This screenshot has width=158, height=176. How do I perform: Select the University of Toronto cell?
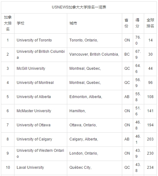tap(34, 40)
